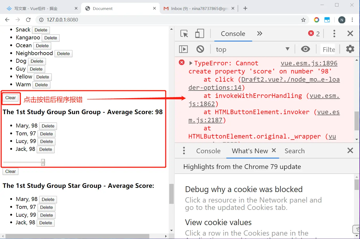Image resolution: width=360 pixels, height=239 pixels.
Task: Click the Debug why a cookie was blocked heading
Action: [x=244, y=189]
